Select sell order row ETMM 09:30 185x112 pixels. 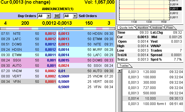coord(86,39)
